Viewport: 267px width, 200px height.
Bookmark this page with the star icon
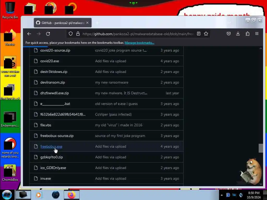point(206,34)
